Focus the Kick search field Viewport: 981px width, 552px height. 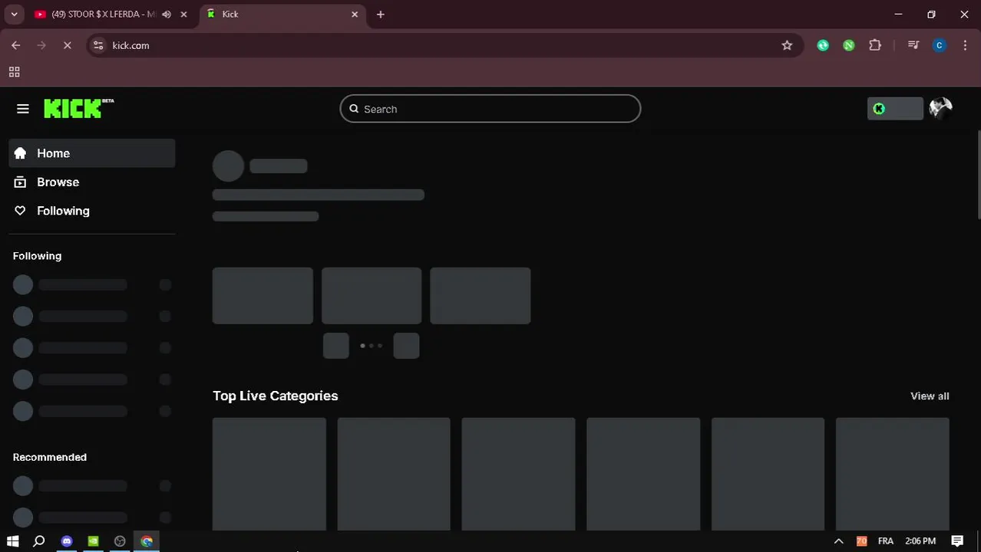(490, 109)
